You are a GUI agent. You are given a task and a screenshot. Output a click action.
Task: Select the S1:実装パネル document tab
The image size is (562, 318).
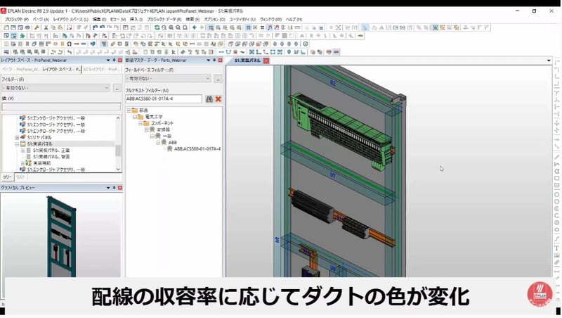pos(247,61)
